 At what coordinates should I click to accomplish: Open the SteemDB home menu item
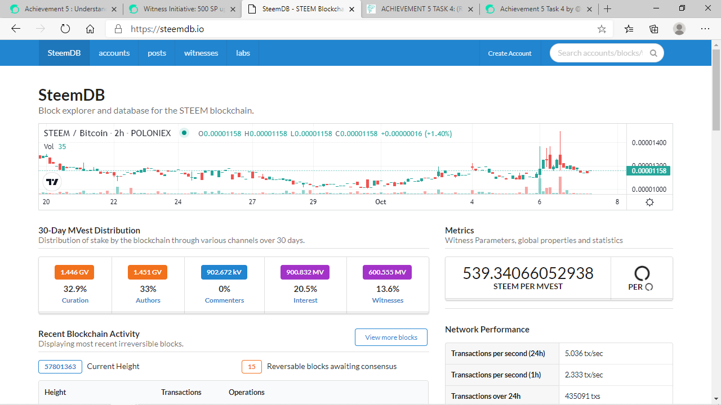pyautogui.click(x=64, y=53)
